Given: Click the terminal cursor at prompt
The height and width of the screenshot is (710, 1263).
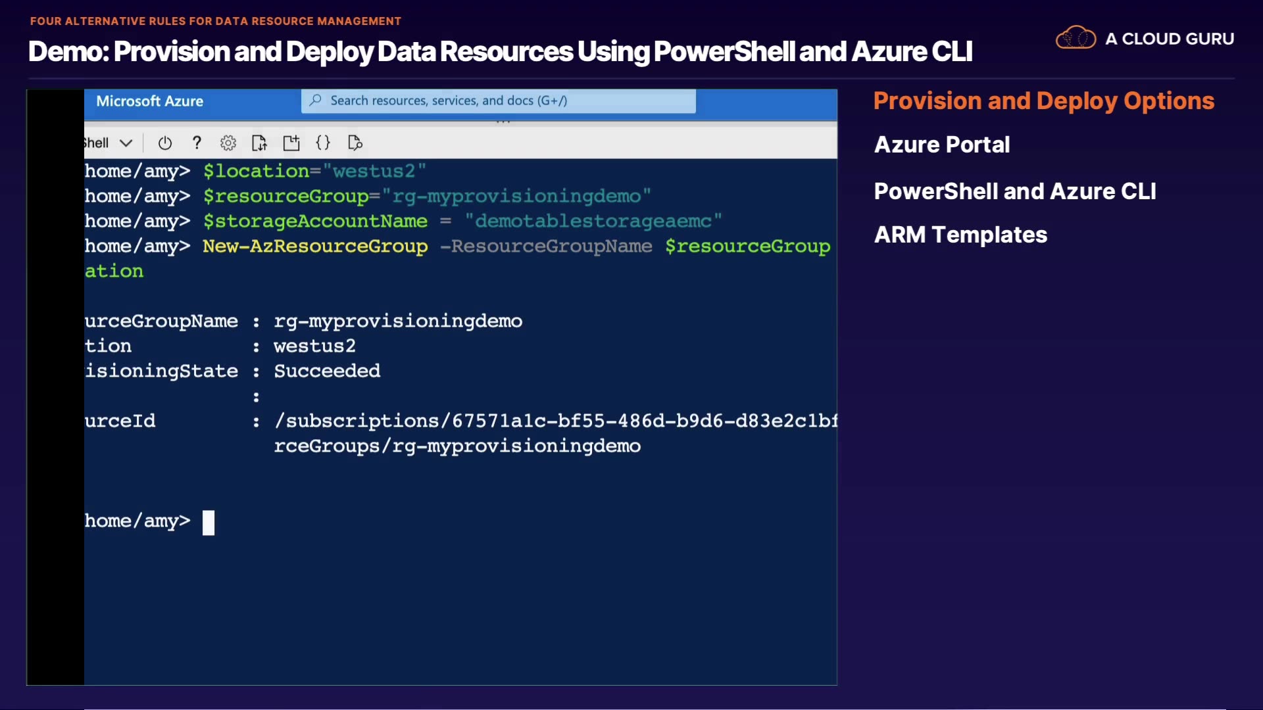Looking at the screenshot, I should (209, 523).
